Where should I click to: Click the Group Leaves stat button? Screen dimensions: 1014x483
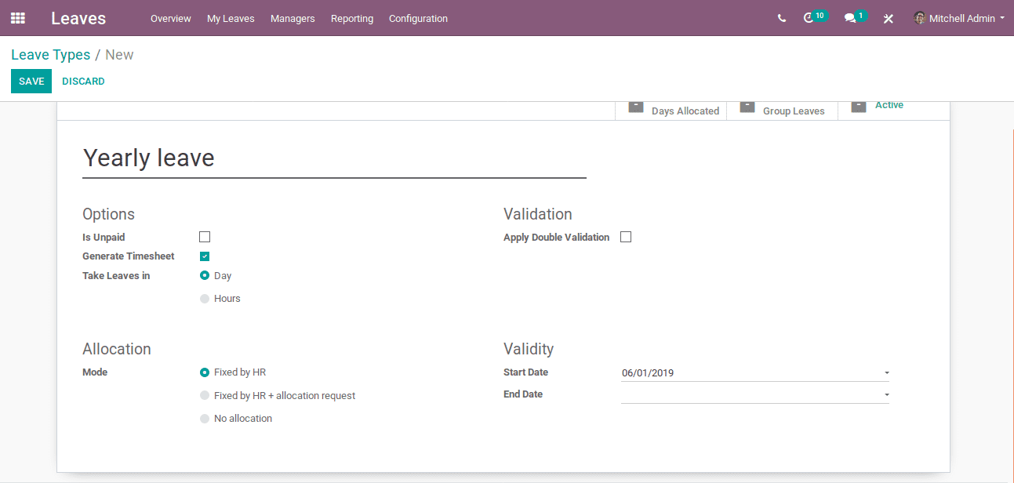coord(783,111)
